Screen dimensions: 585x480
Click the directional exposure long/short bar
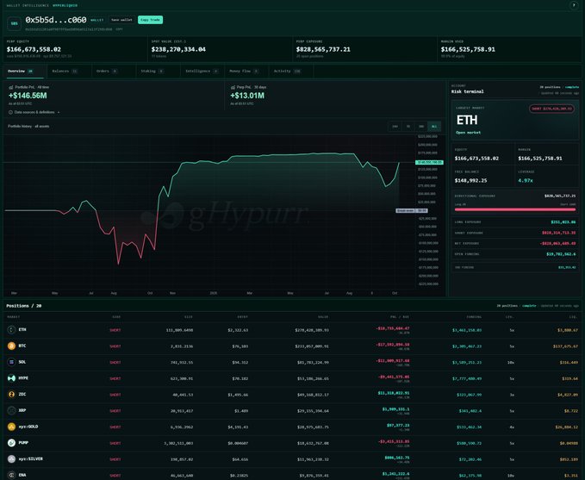pyautogui.click(x=515, y=209)
